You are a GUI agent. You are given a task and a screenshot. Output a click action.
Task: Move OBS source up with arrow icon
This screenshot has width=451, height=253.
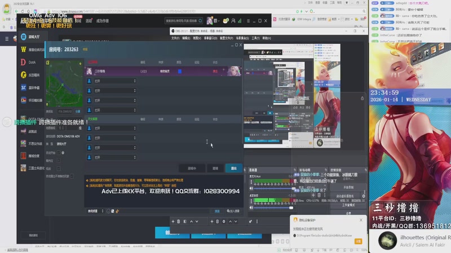pyautogui.click(x=230, y=222)
